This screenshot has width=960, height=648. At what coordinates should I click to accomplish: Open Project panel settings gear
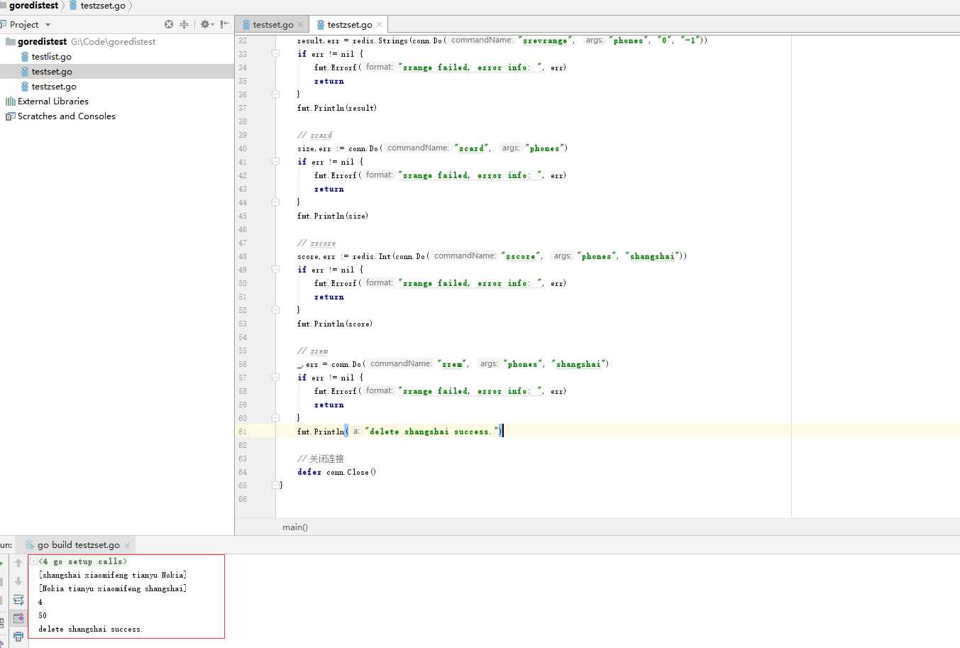206,24
